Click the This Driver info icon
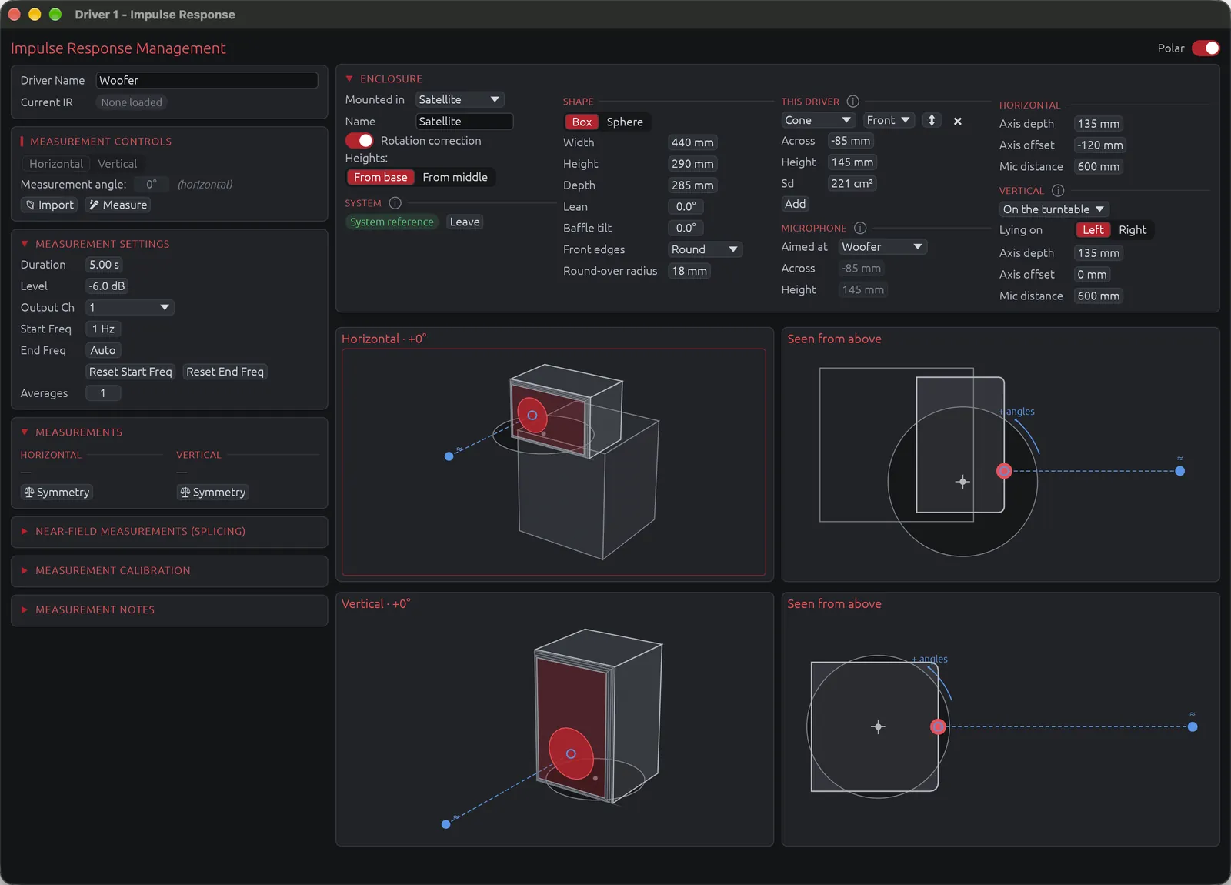 852,102
